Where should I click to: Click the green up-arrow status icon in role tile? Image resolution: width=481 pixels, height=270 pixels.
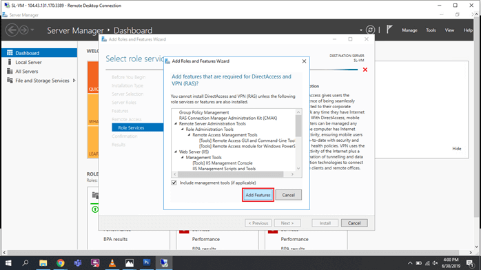tap(95, 209)
